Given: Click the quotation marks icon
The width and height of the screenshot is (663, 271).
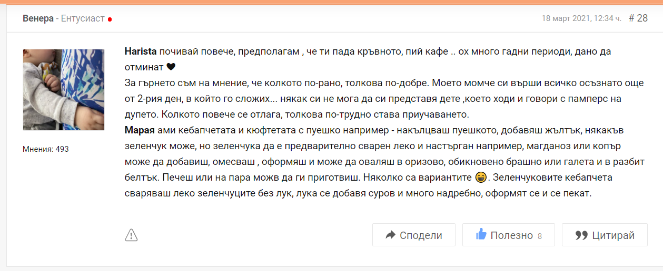Looking at the screenshot, I should pyautogui.click(x=581, y=235).
